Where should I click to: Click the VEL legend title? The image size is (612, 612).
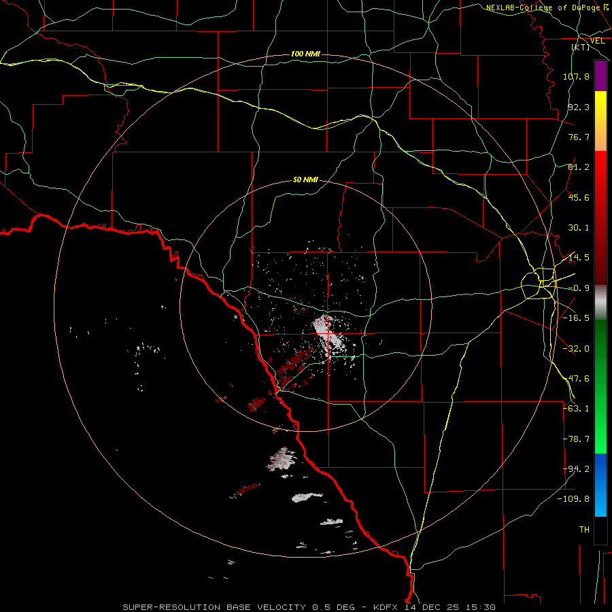coord(598,41)
